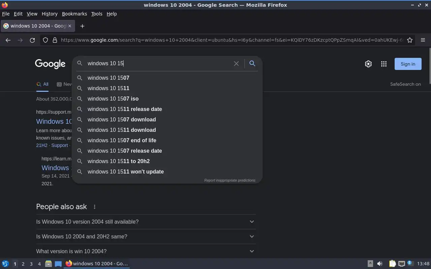The image size is (431, 269).
Task: Open the Tools menu
Action: pos(97,14)
